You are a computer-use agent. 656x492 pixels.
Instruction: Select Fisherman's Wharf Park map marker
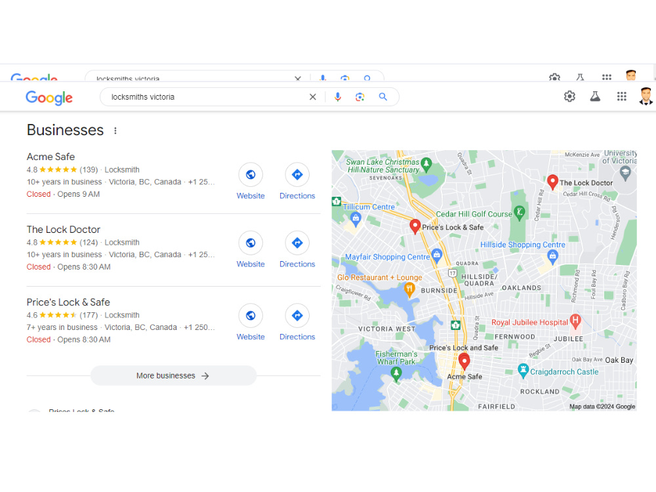396,373
